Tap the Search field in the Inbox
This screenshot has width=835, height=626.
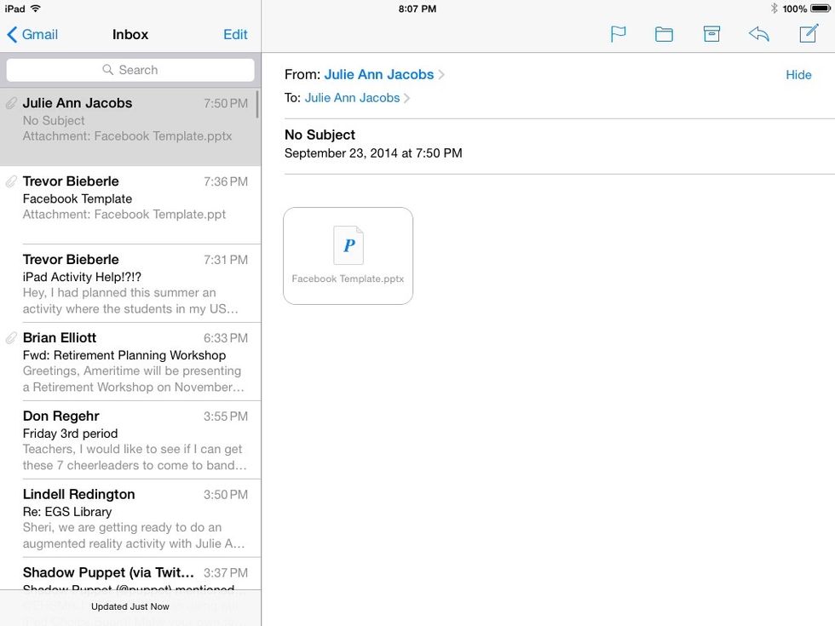pos(130,70)
